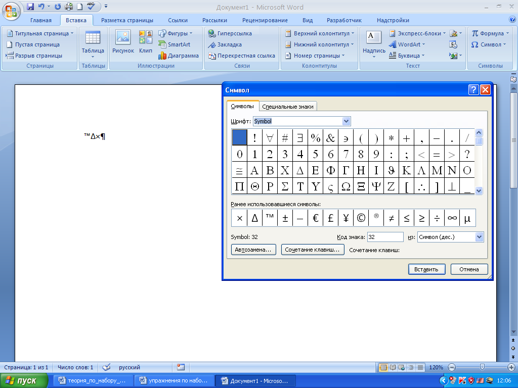Open the Ссылки ribbon tab
Screen dimensions: 518x388
(x=178, y=20)
